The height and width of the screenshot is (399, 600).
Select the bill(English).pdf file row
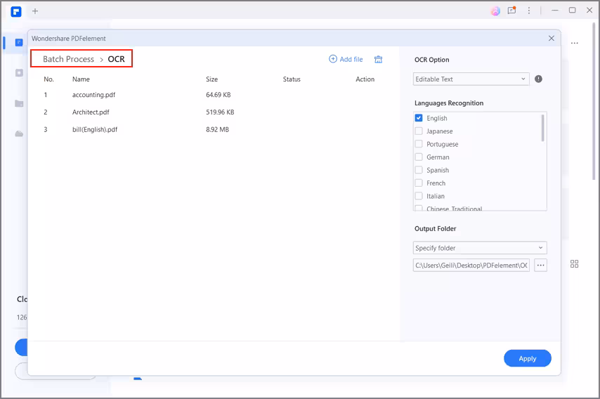pos(214,129)
